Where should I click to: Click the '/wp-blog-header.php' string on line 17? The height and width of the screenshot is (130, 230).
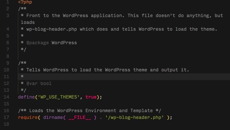pyautogui.click(x=134, y=117)
